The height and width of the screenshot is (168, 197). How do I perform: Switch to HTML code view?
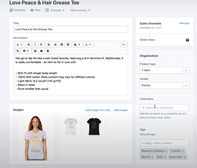tap(124, 45)
